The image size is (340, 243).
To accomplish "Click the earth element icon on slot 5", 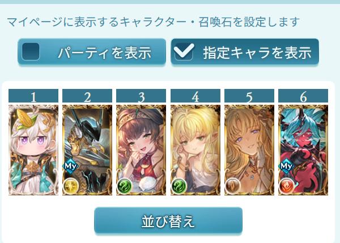I will pyautogui.click(x=232, y=186).
